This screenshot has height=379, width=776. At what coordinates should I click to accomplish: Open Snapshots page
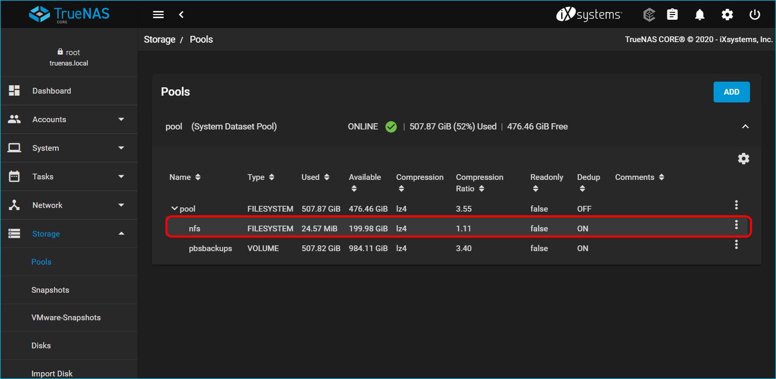(x=50, y=290)
